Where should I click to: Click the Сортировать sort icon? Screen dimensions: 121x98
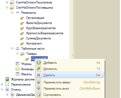coord(39,94)
